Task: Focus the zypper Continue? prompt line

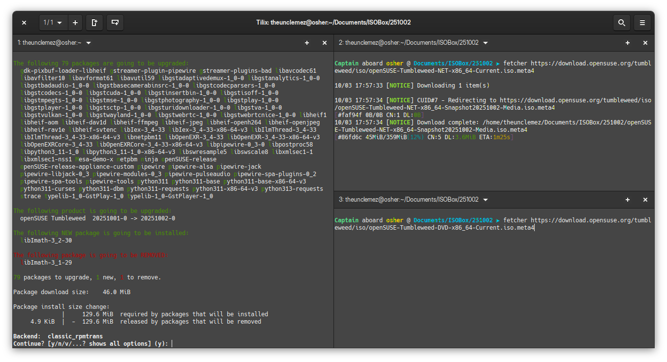Action: [92, 343]
